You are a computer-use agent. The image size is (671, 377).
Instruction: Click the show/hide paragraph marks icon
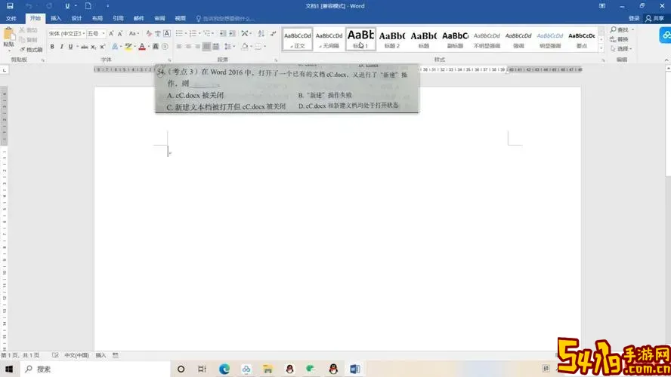point(273,33)
